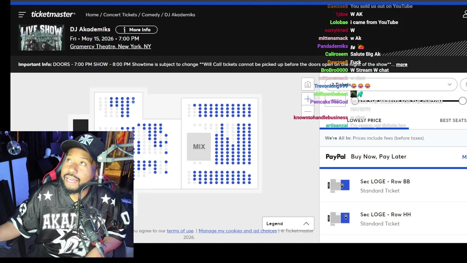The width and height of the screenshot is (467, 263).
Task: Click BroBro0000 W Stream W chat message
Action: point(355,70)
